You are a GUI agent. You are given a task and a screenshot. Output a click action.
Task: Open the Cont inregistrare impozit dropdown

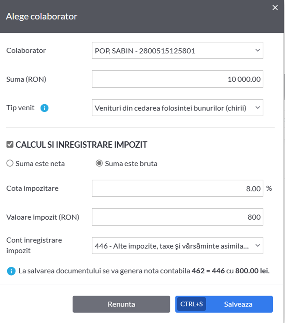pyautogui.click(x=177, y=246)
